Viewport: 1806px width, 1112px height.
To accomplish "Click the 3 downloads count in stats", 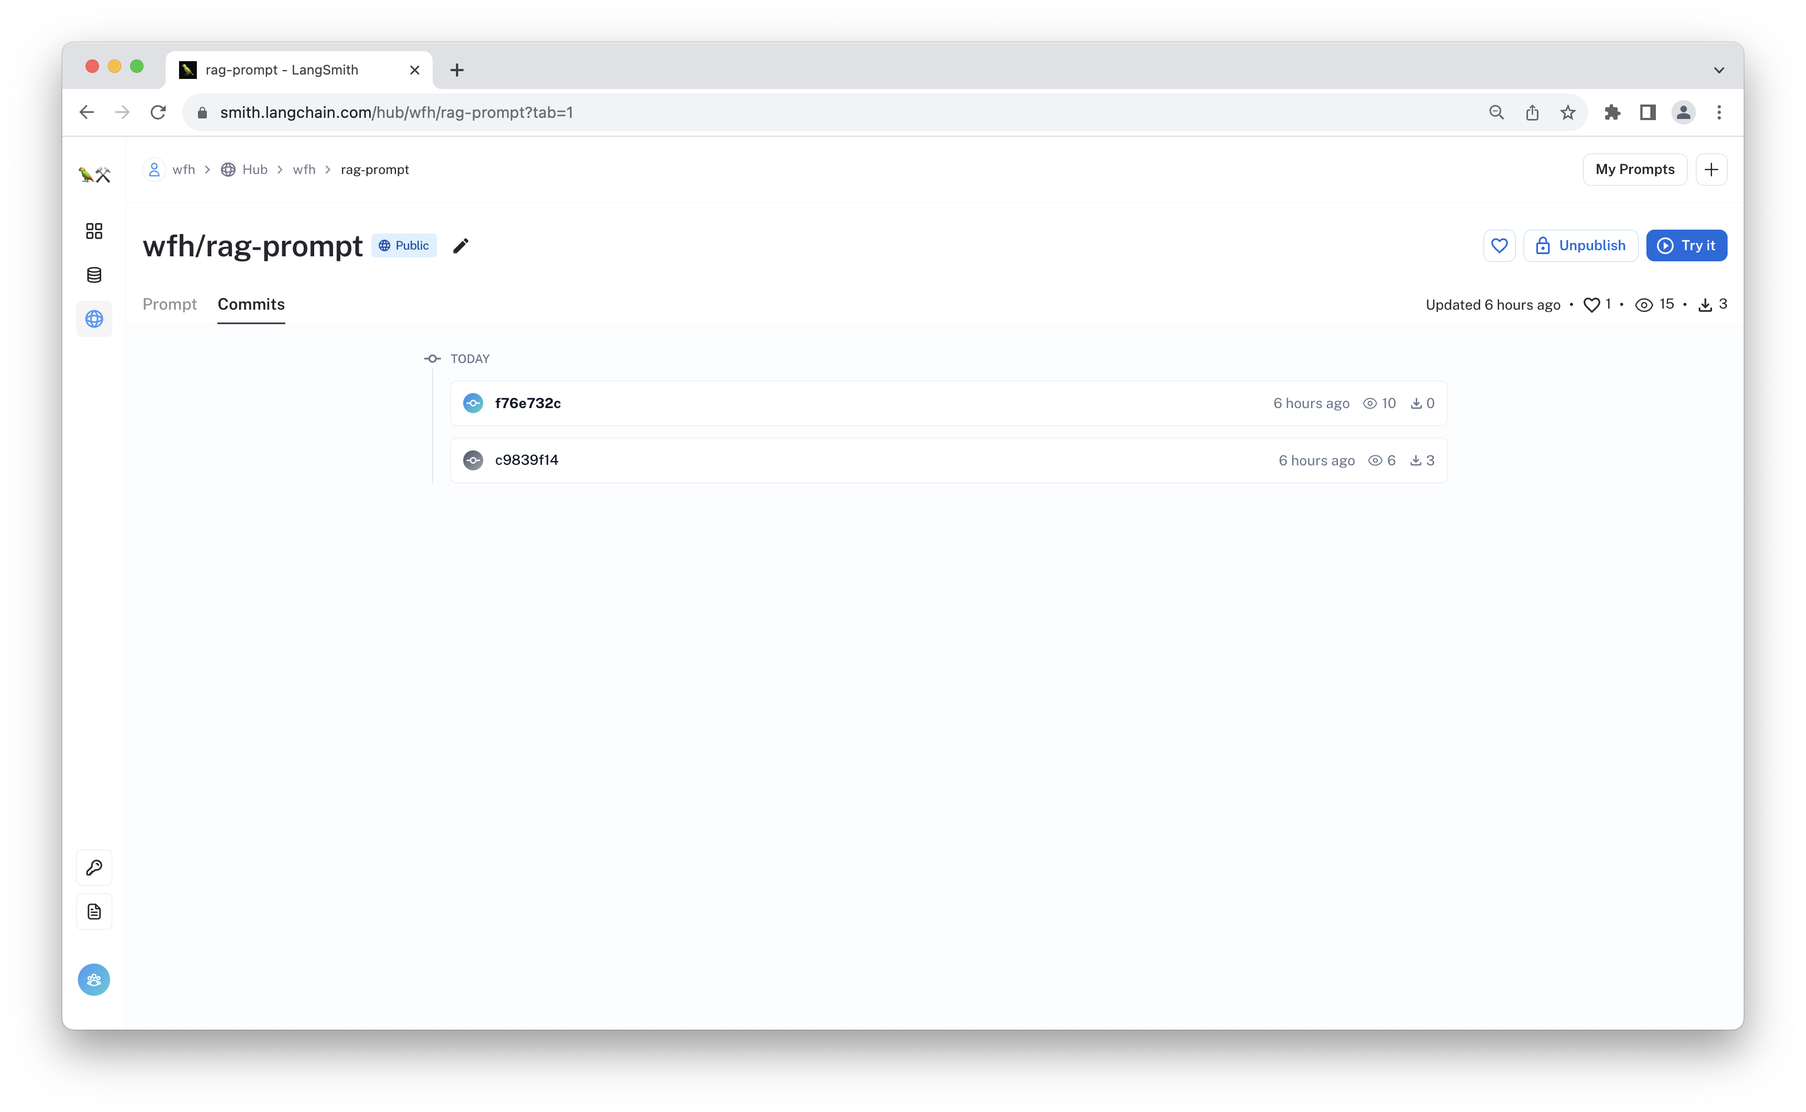I will click(1712, 305).
